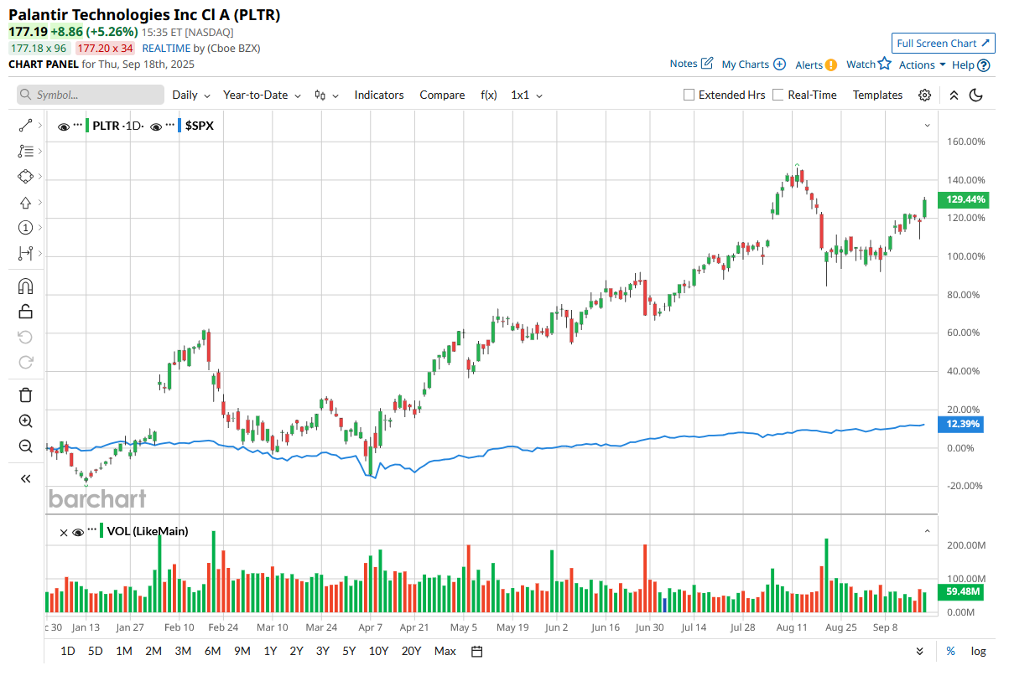Screen dimensions: 1009x681
Task: Open $SPX series three-dot options
Action: pyautogui.click(x=170, y=124)
